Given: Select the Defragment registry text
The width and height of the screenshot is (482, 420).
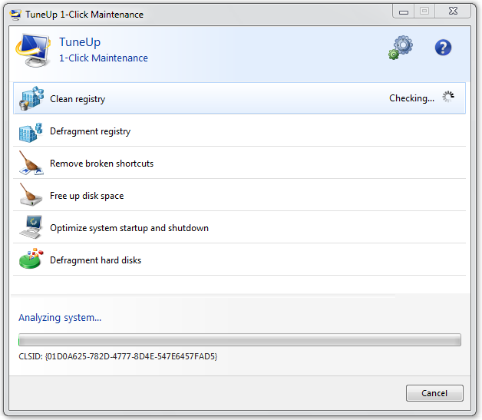Looking at the screenshot, I should pyautogui.click(x=90, y=131).
